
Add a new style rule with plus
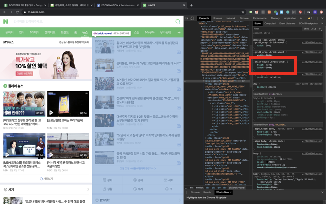click(320, 29)
